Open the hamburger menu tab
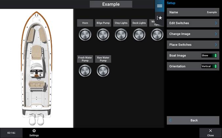Viewport: 222px width, 138px height. [159, 6]
